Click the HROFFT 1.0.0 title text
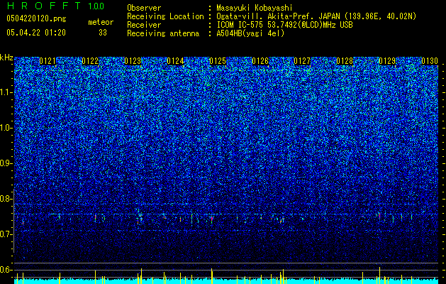The image size is (446, 284). point(55,6)
